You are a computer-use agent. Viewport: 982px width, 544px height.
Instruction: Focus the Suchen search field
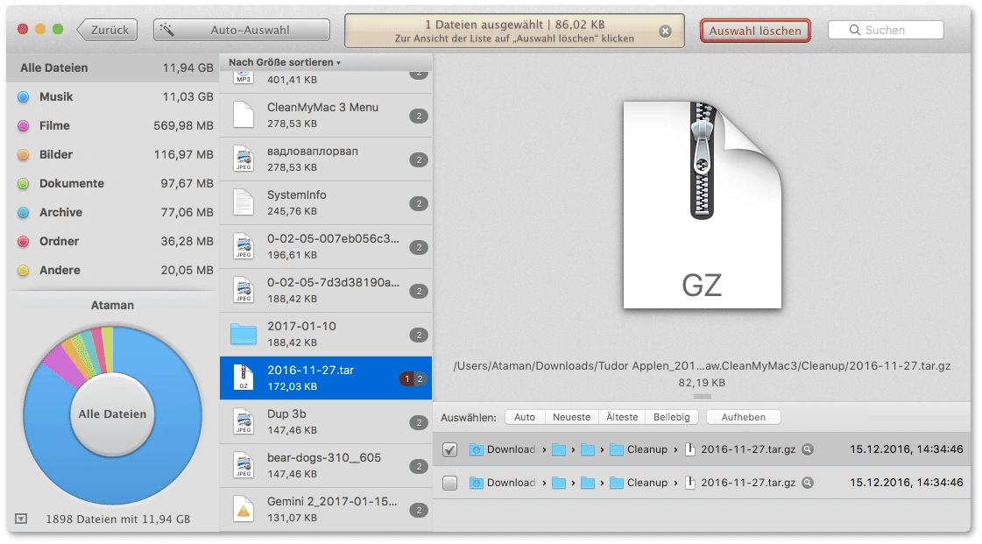coord(886,30)
